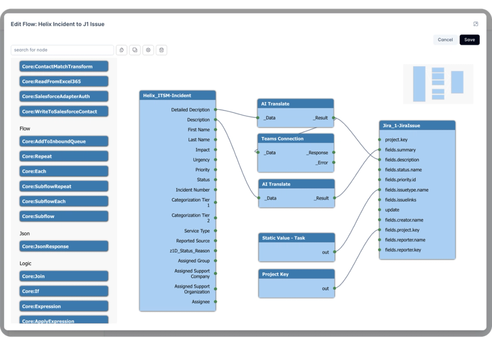492x346 pixels.
Task: Click the fields.creator.name input port
Action: [x=379, y=220]
